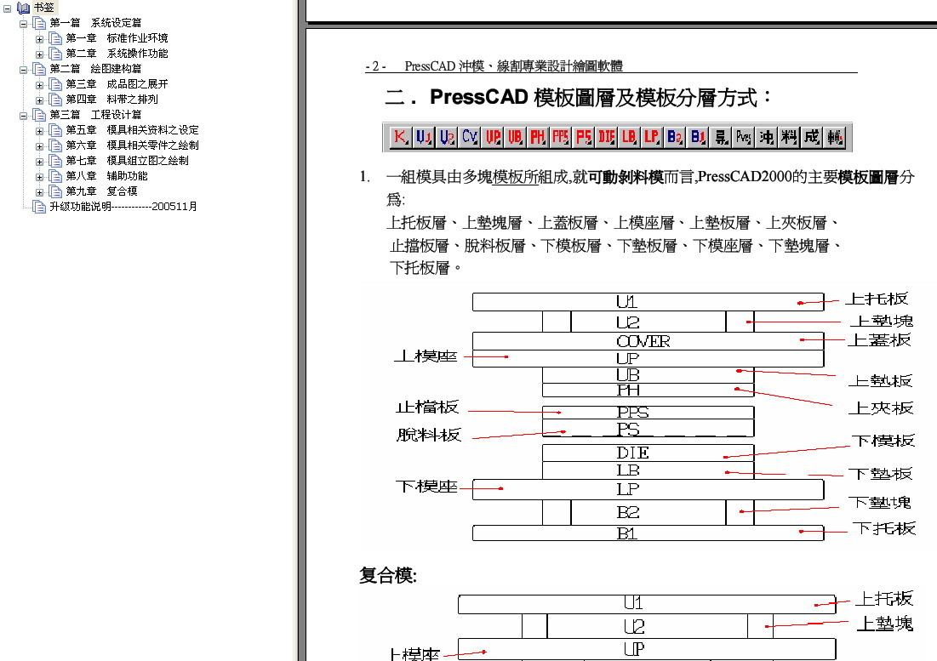This screenshot has height=661, width=937.
Task: Go to 第七章 模具组立图之绘制
Action: pyautogui.click(x=128, y=161)
